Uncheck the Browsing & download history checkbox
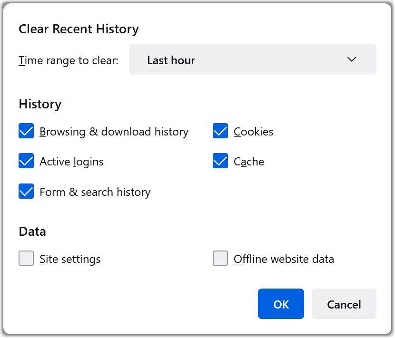The width and height of the screenshot is (395, 338). pos(26,131)
